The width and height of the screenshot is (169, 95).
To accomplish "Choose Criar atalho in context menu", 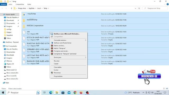I will (x=69, y=67).
